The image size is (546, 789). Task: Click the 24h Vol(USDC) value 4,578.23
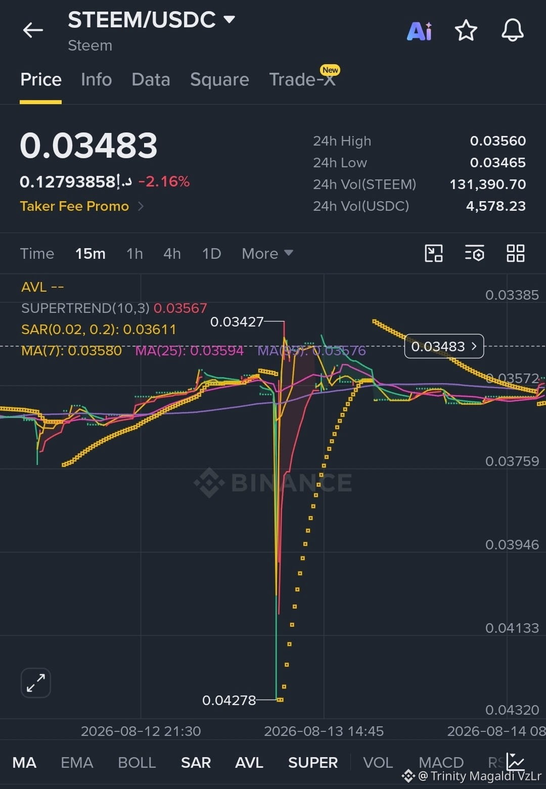496,206
